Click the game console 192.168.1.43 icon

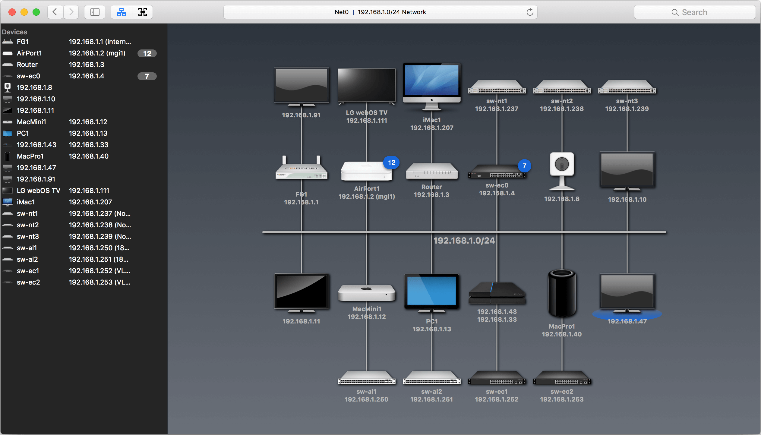tap(497, 293)
